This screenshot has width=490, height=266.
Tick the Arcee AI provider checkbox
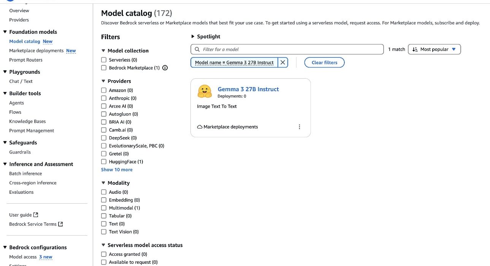tap(104, 106)
